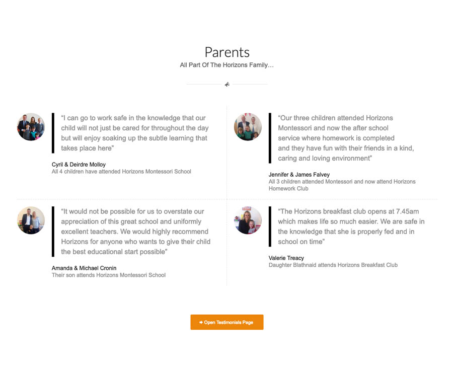Click the quote about the breakfast club
This screenshot has height=375, width=453.
point(351,227)
